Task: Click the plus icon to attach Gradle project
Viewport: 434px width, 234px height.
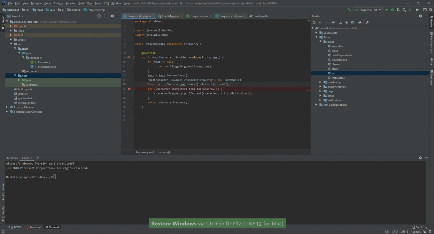Action: 320,22
